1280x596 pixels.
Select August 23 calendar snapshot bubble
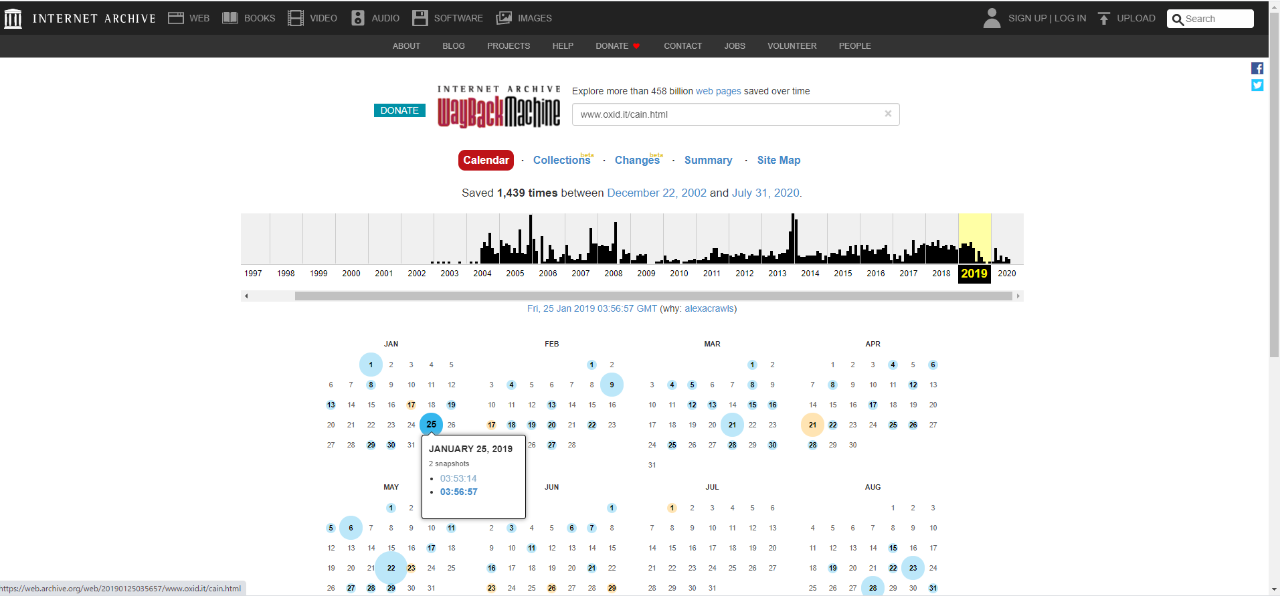pos(913,568)
